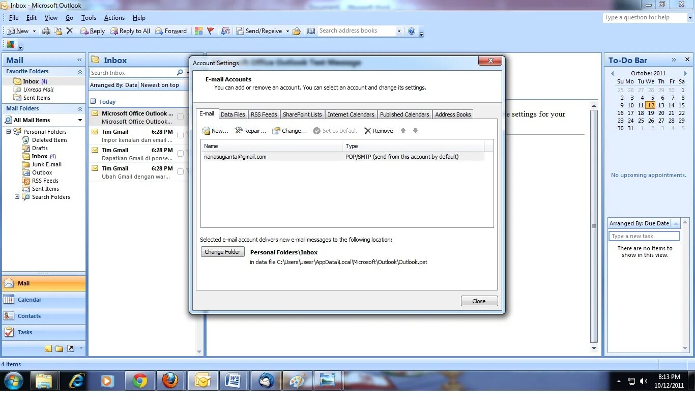Open the Edit menu
This screenshot has height=407, width=695.
point(32,18)
